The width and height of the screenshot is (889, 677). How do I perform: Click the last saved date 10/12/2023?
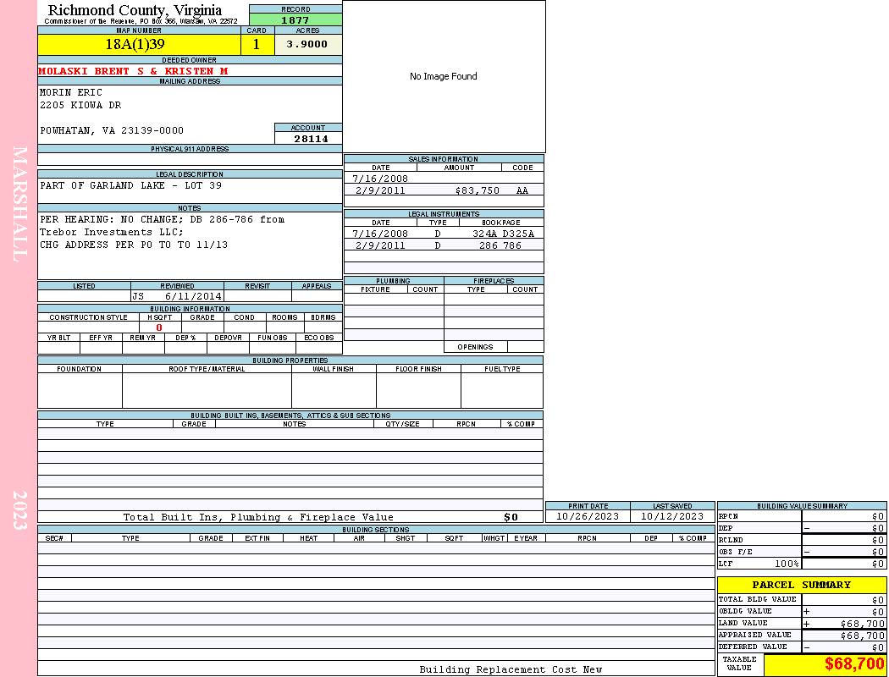click(672, 516)
